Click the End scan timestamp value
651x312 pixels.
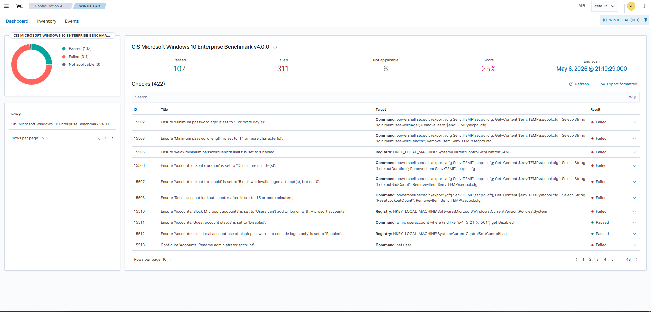coord(592,69)
